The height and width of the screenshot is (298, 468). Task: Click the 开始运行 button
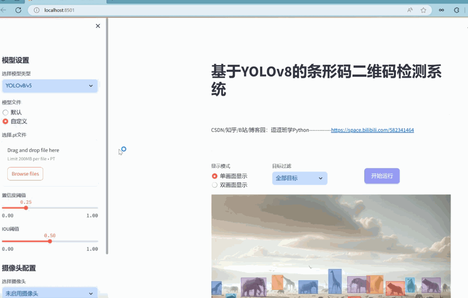(381, 176)
